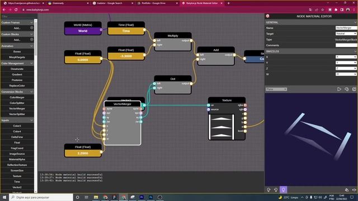Open the X swizzle dropdown

[346, 57]
